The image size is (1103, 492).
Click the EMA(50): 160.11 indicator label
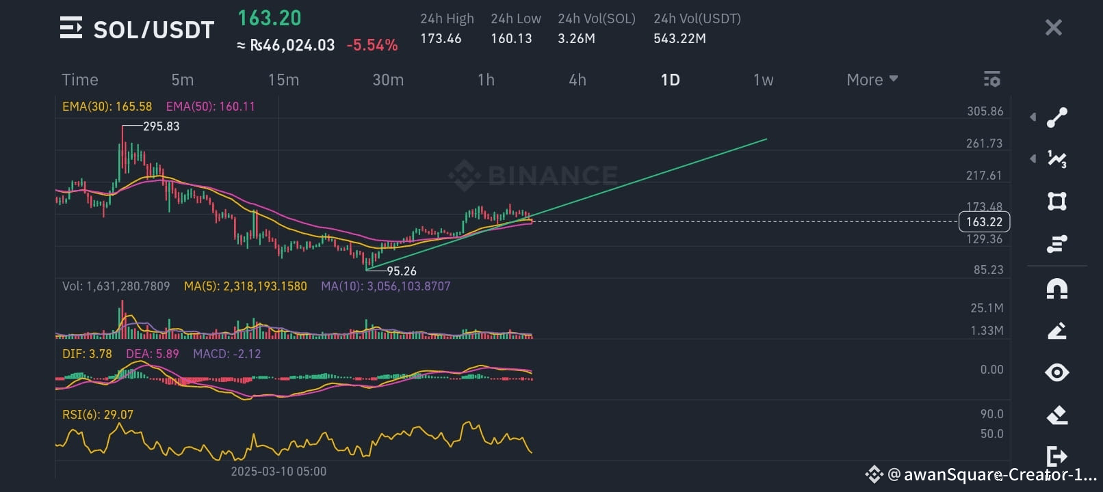point(210,107)
